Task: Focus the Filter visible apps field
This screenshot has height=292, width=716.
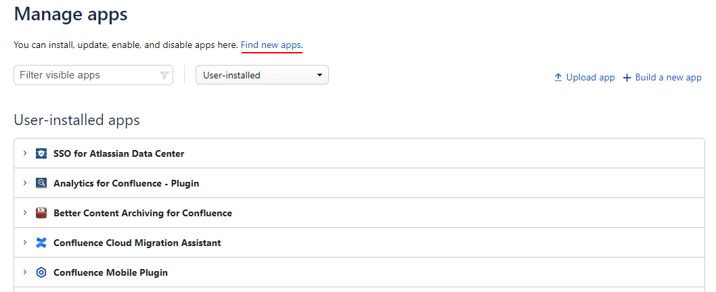Action: click(93, 75)
